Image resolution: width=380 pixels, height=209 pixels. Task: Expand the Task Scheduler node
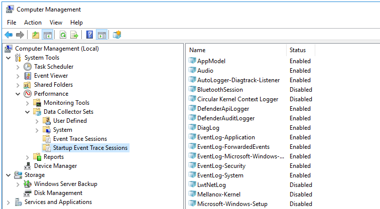[18, 67]
